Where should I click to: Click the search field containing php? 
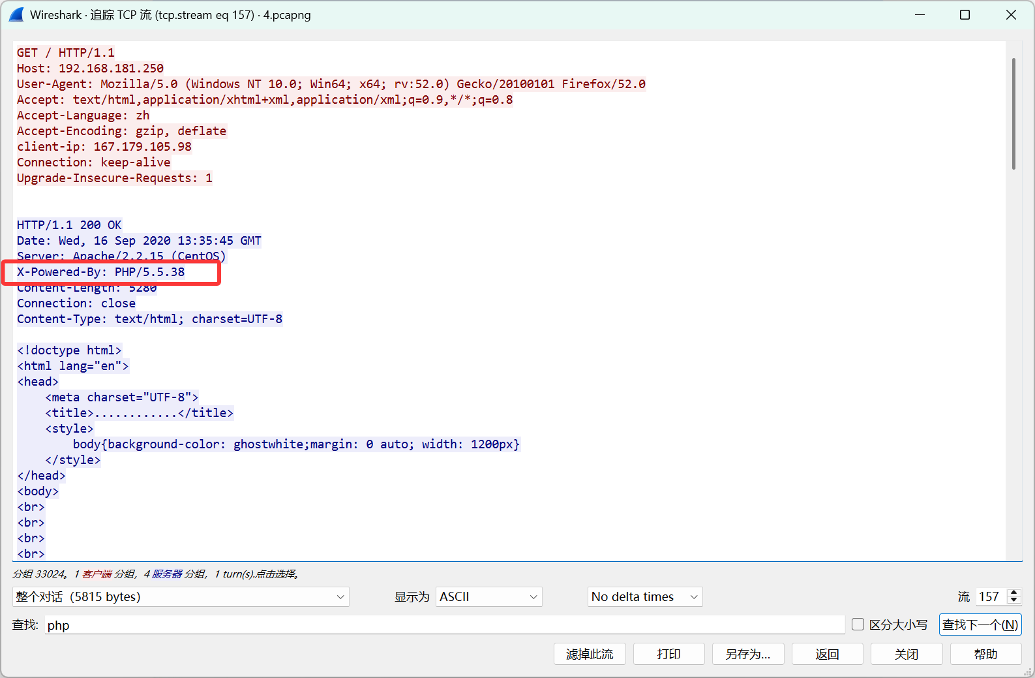click(443, 625)
